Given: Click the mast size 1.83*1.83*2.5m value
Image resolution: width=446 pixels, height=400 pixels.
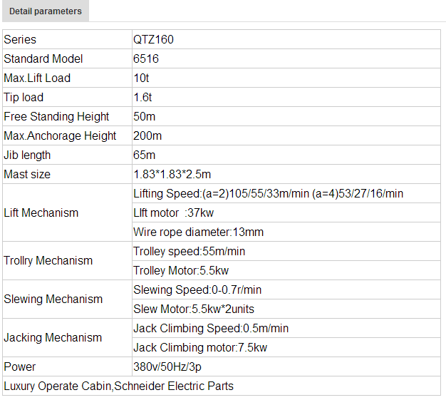Looking at the screenshot, I should pos(172,174).
